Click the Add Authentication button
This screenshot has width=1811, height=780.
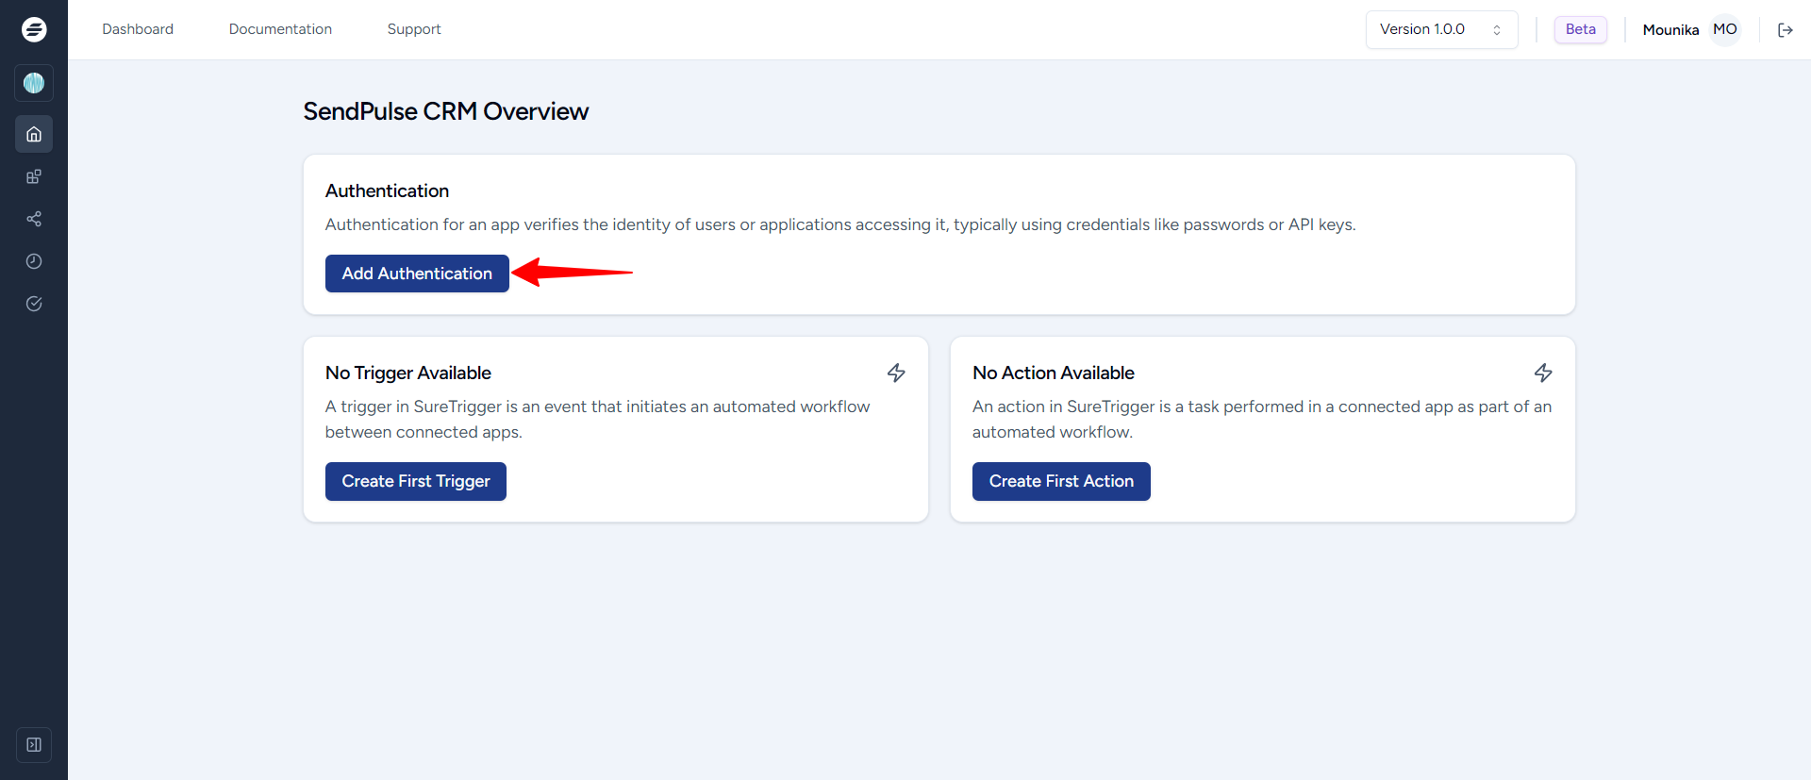417,274
